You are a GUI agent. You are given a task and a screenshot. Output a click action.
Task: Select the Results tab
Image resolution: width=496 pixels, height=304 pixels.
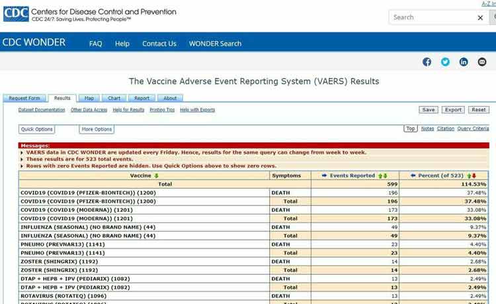[x=62, y=98]
